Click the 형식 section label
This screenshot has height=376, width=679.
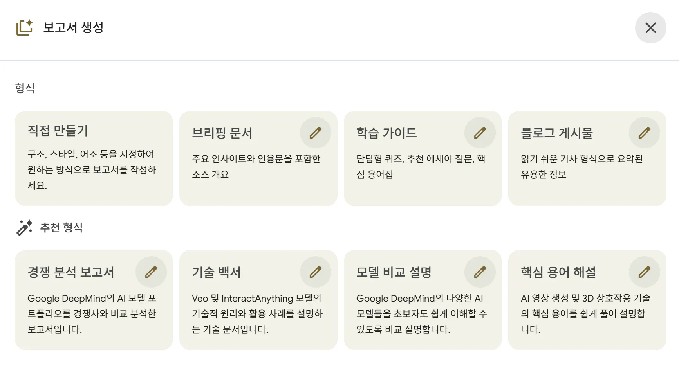tap(25, 88)
